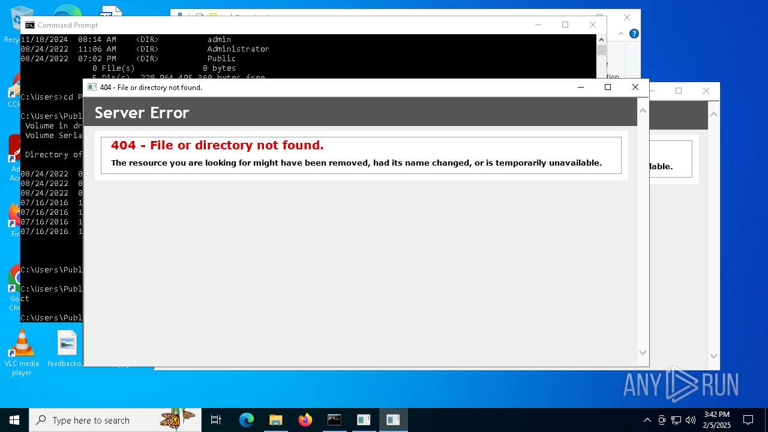Switch to the first error window taskbar icon
The image size is (768, 432).
coord(364,420)
